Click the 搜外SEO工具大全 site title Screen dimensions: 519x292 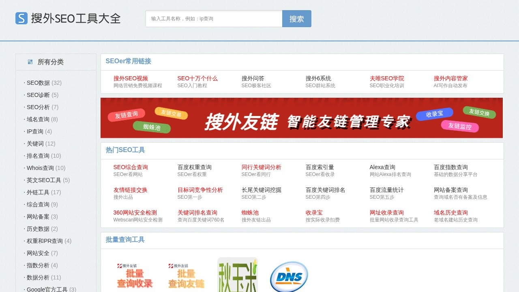click(76, 18)
